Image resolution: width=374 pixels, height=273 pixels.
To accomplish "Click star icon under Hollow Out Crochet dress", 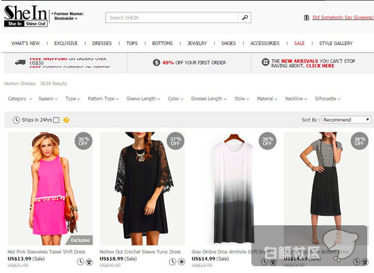I will tap(181, 262).
